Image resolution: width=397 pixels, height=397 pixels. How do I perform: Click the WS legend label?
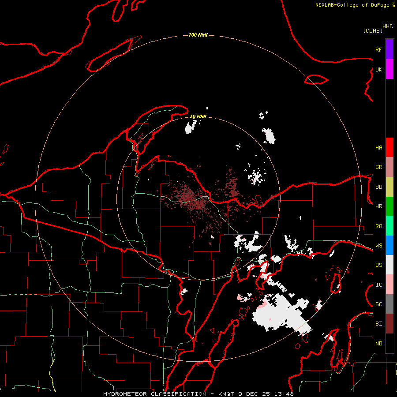pyautogui.click(x=378, y=246)
